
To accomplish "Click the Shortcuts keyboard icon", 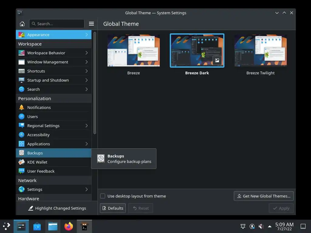I will point(22,71).
